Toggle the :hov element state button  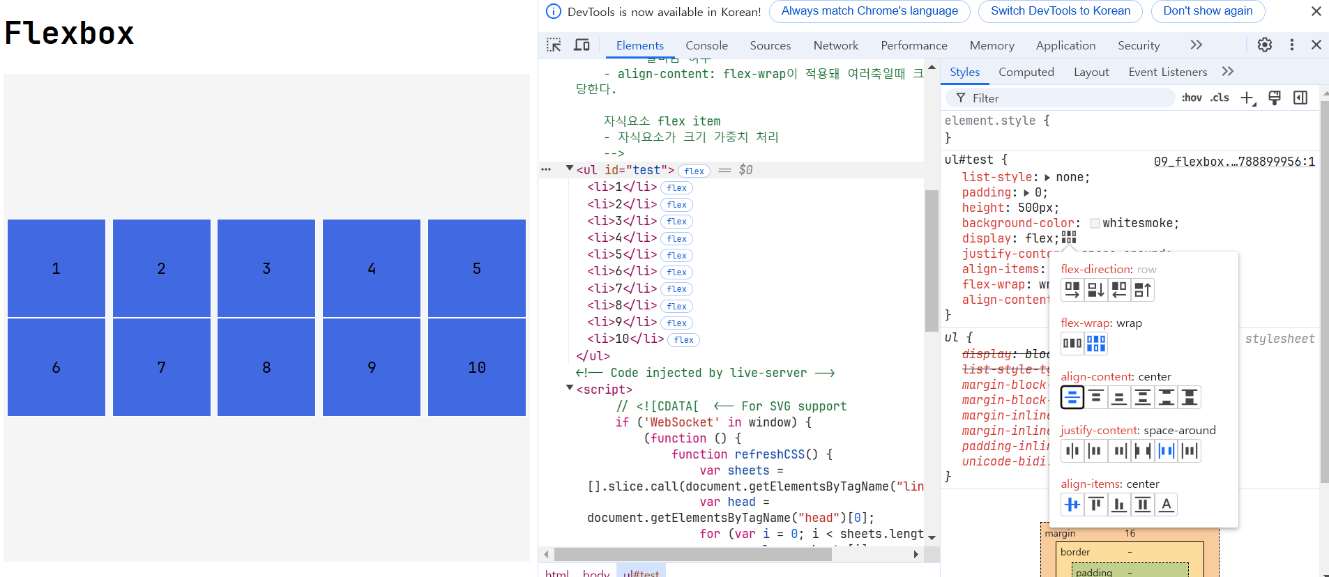(1192, 98)
